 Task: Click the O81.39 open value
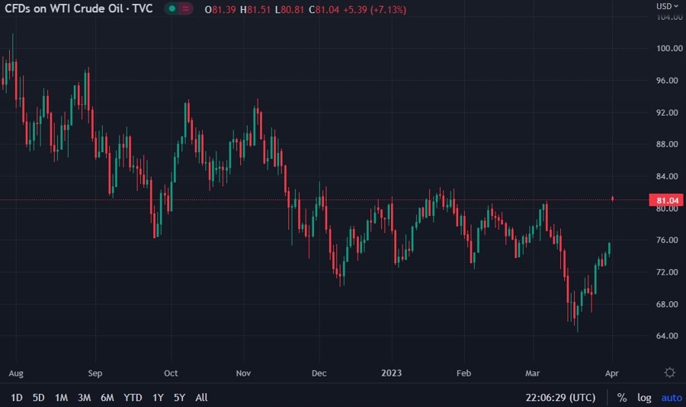tap(220, 10)
